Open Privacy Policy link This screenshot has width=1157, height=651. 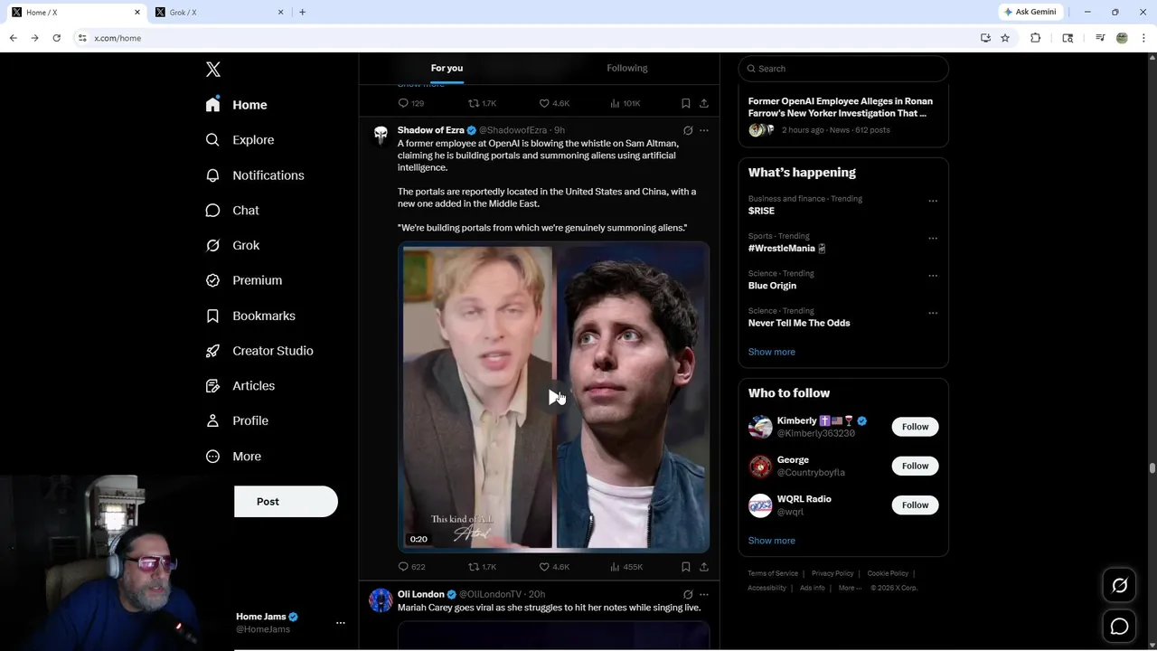(832, 573)
